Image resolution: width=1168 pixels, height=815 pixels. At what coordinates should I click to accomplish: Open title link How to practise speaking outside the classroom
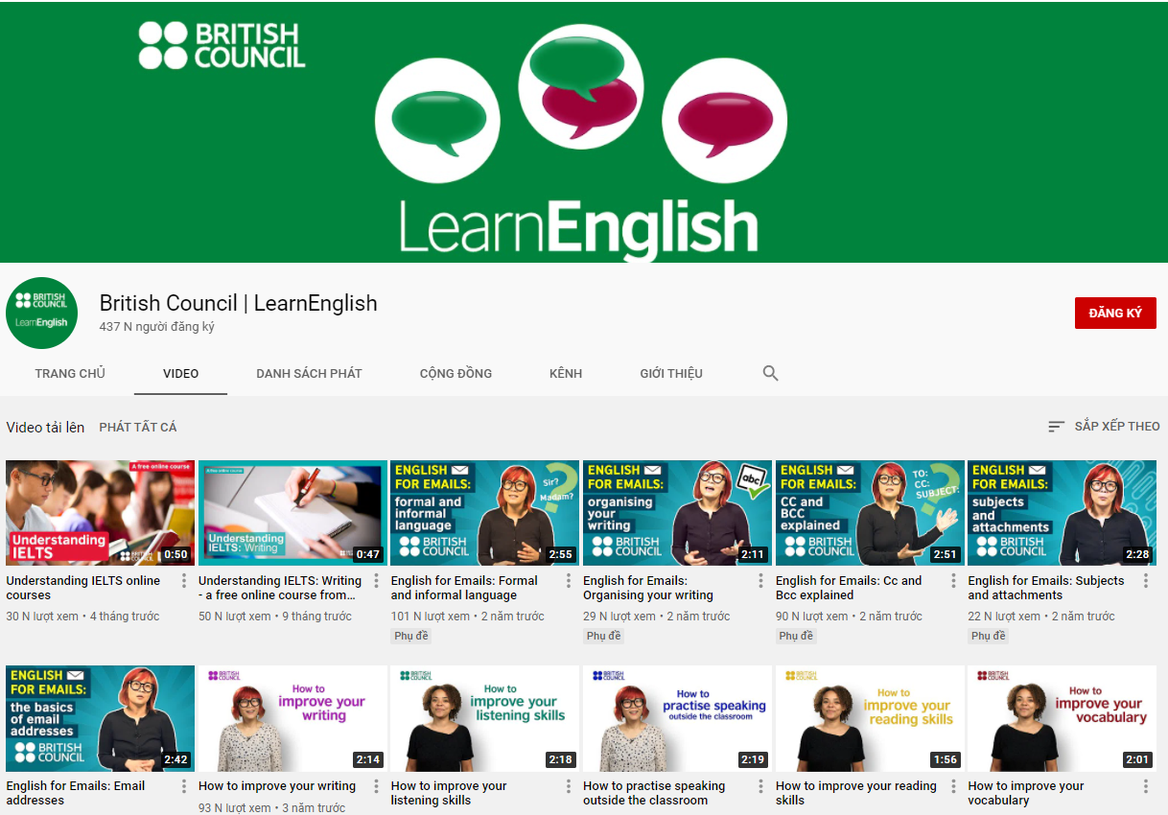(654, 793)
